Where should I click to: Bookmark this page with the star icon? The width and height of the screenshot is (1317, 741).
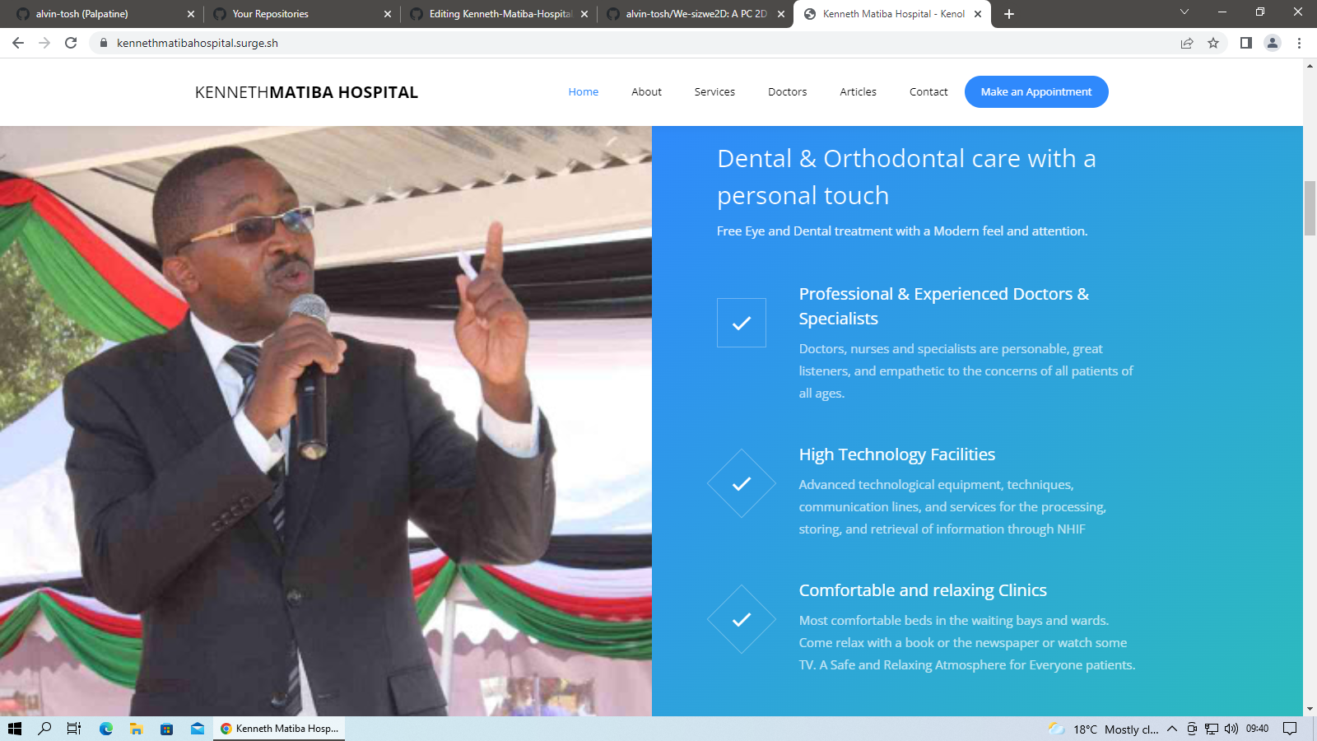click(x=1213, y=43)
